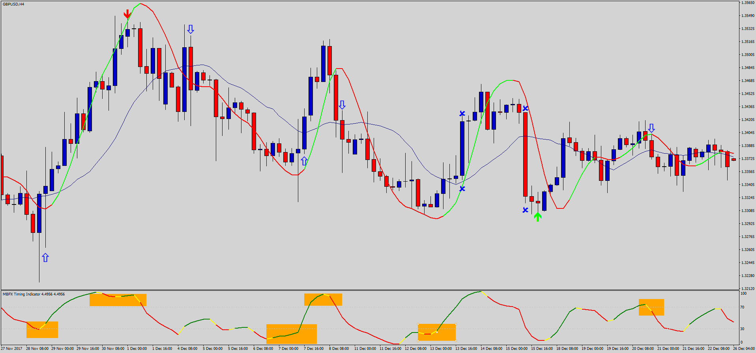Viewport: 756px width, 353px height.
Task: Click the 21 Dec 16:00 time label
Action: [x=694, y=349]
